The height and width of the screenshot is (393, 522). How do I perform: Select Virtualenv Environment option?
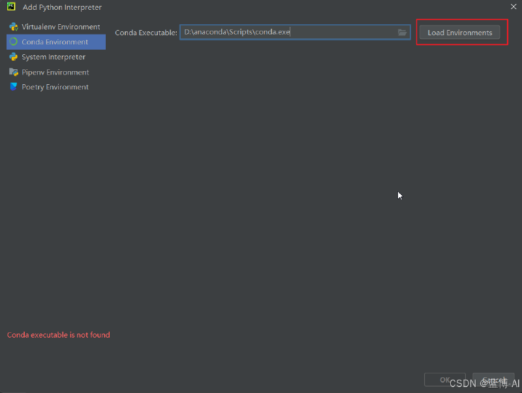[x=56, y=27]
